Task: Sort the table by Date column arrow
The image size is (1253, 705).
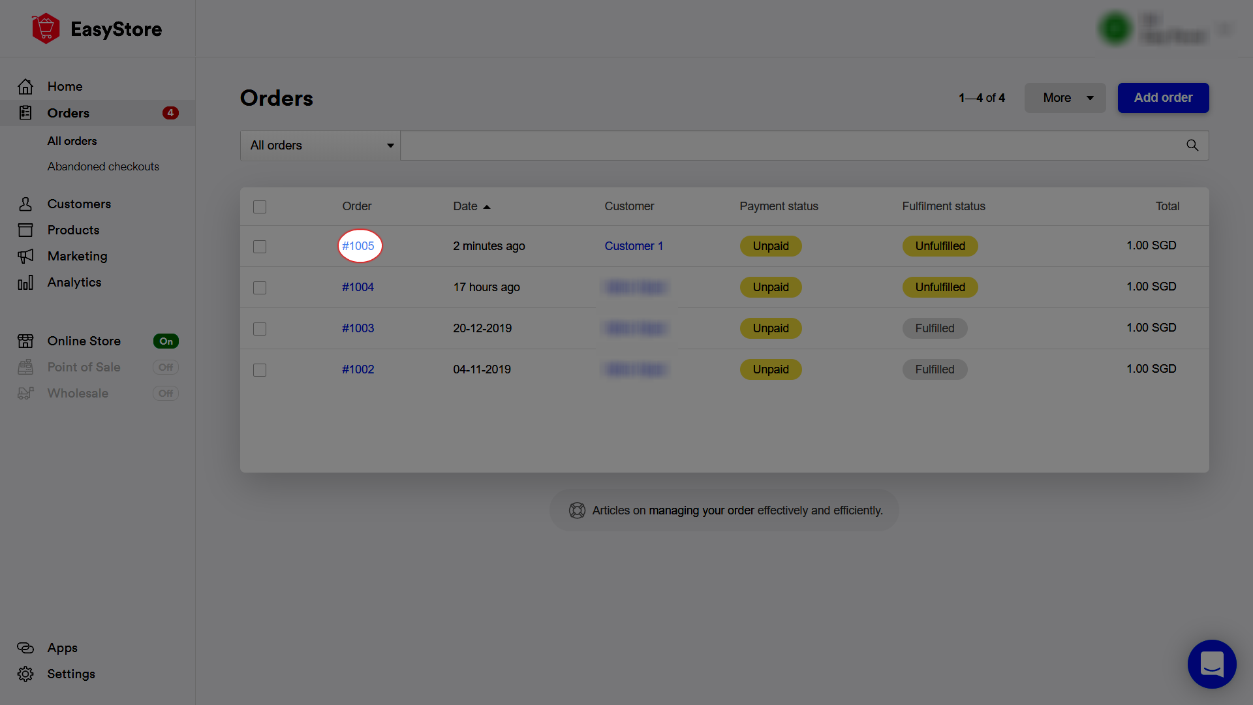Action: coord(487,207)
